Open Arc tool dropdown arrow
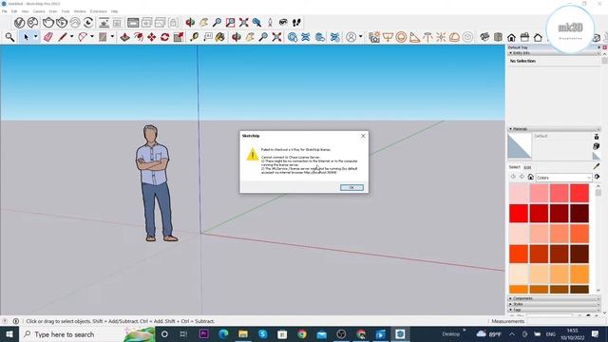 (x=92, y=37)
